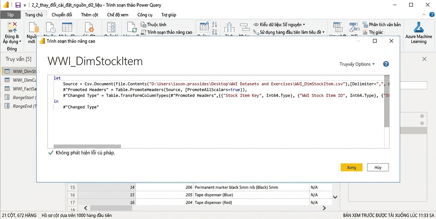Click the name field in query settings
436x219 pixels.
(x=413, y=85)
